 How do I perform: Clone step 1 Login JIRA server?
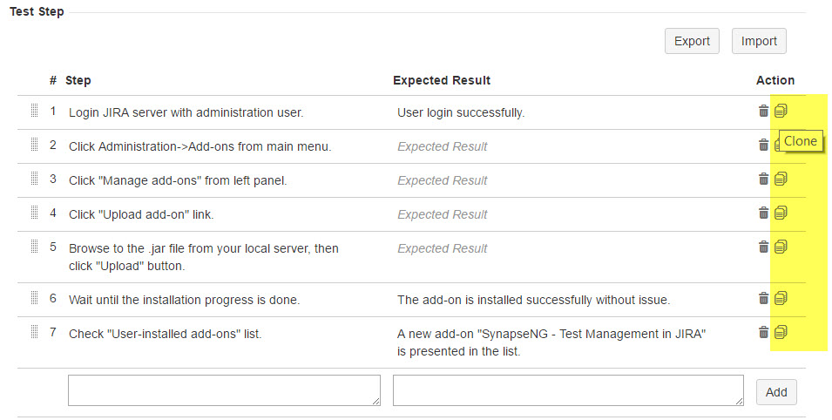coord(781,111)
